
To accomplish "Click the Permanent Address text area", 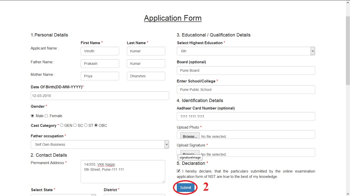I will coord(123,171).
